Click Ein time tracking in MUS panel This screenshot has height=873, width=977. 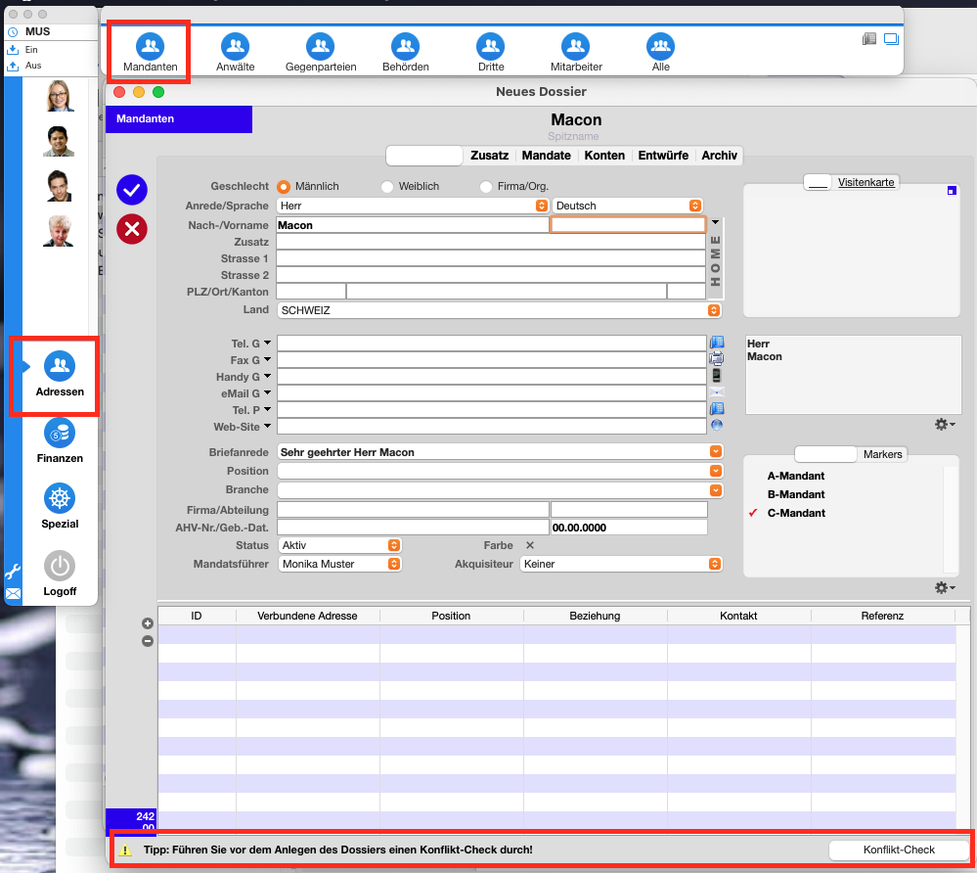pos(31,49)
